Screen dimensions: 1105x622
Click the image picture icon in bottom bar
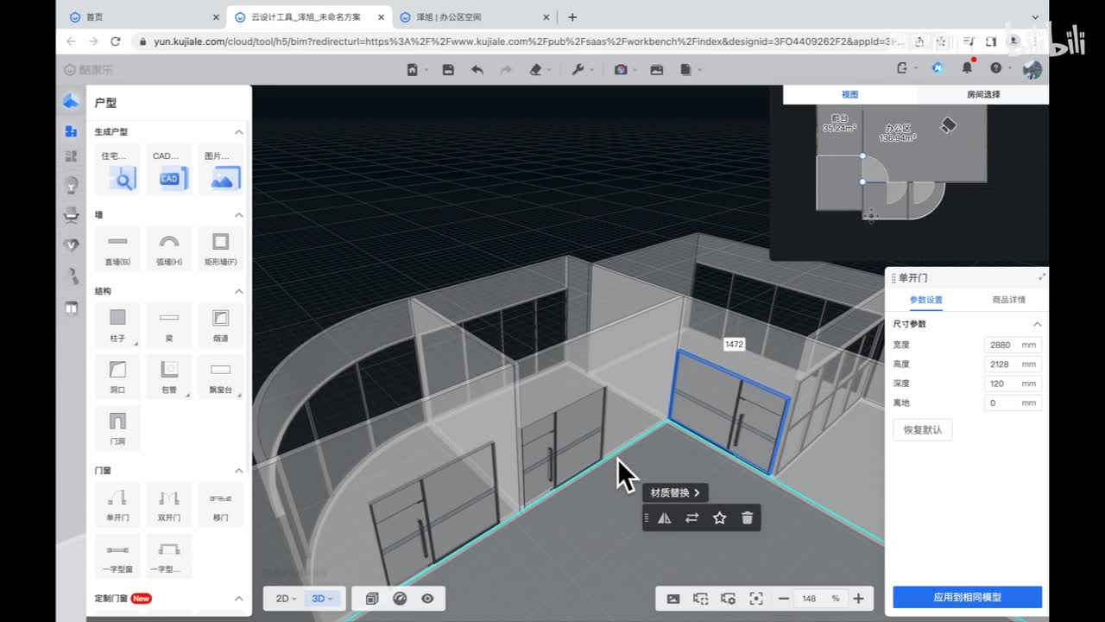673,599
